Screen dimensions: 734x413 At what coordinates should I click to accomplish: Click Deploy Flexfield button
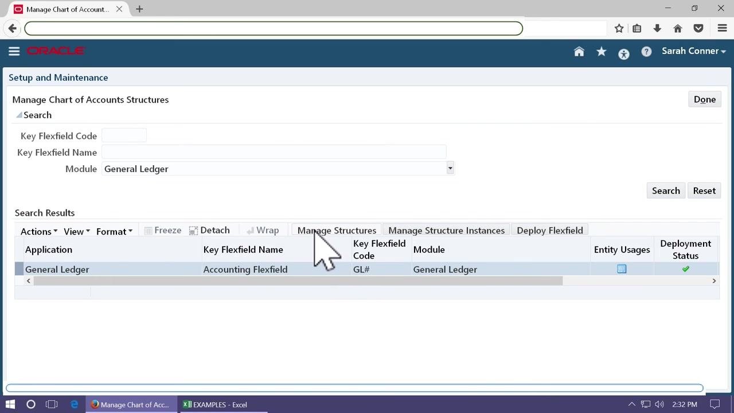tap(549, 231)
